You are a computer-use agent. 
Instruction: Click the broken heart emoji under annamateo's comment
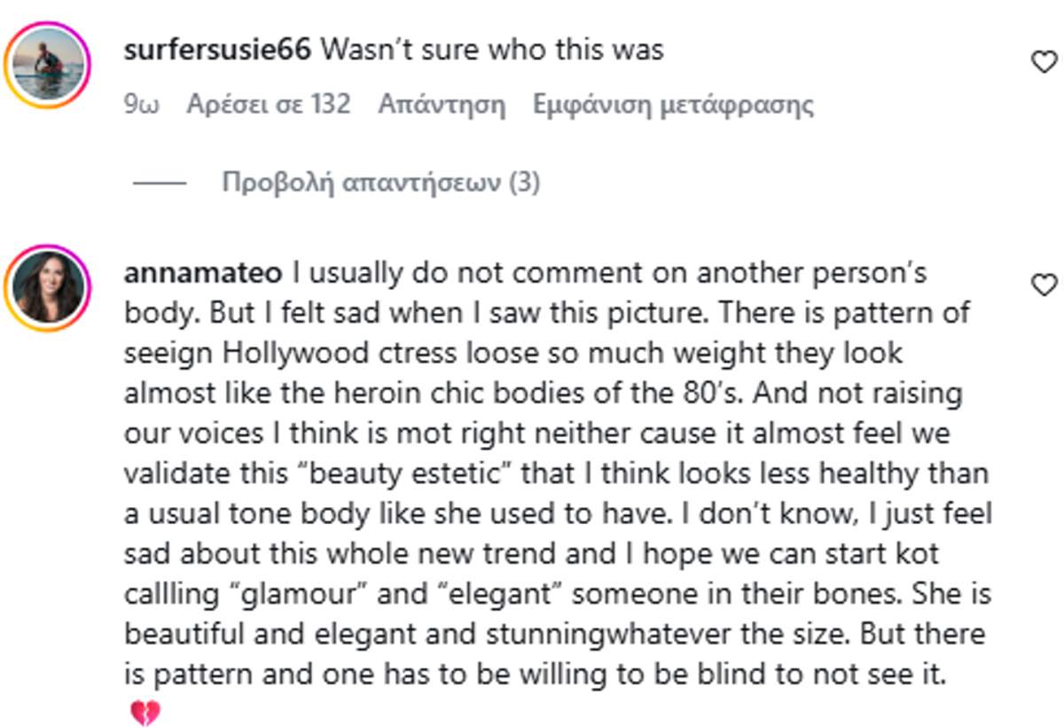(145, 710)
